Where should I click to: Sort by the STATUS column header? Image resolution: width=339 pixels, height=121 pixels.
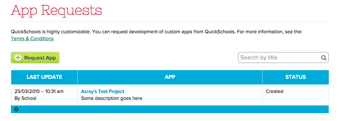[x=296, y=77]
